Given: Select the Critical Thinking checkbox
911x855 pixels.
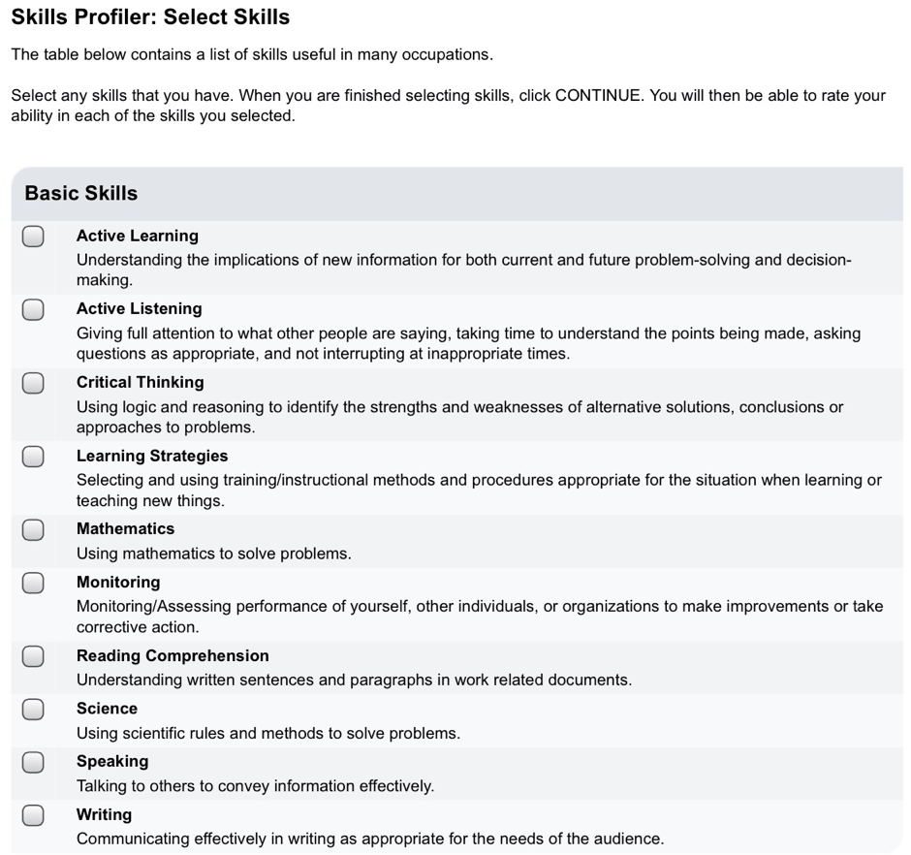Looking at the screenshot, I should point(33,383).
